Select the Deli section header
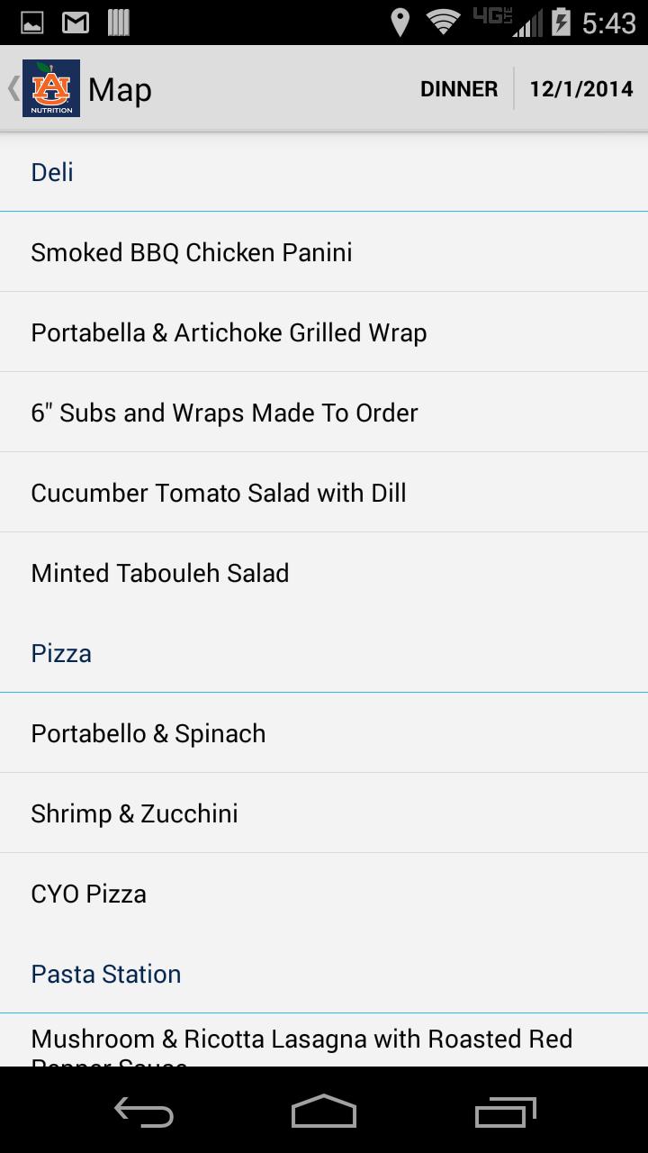Screen dimensions: 648x1153 52,172
